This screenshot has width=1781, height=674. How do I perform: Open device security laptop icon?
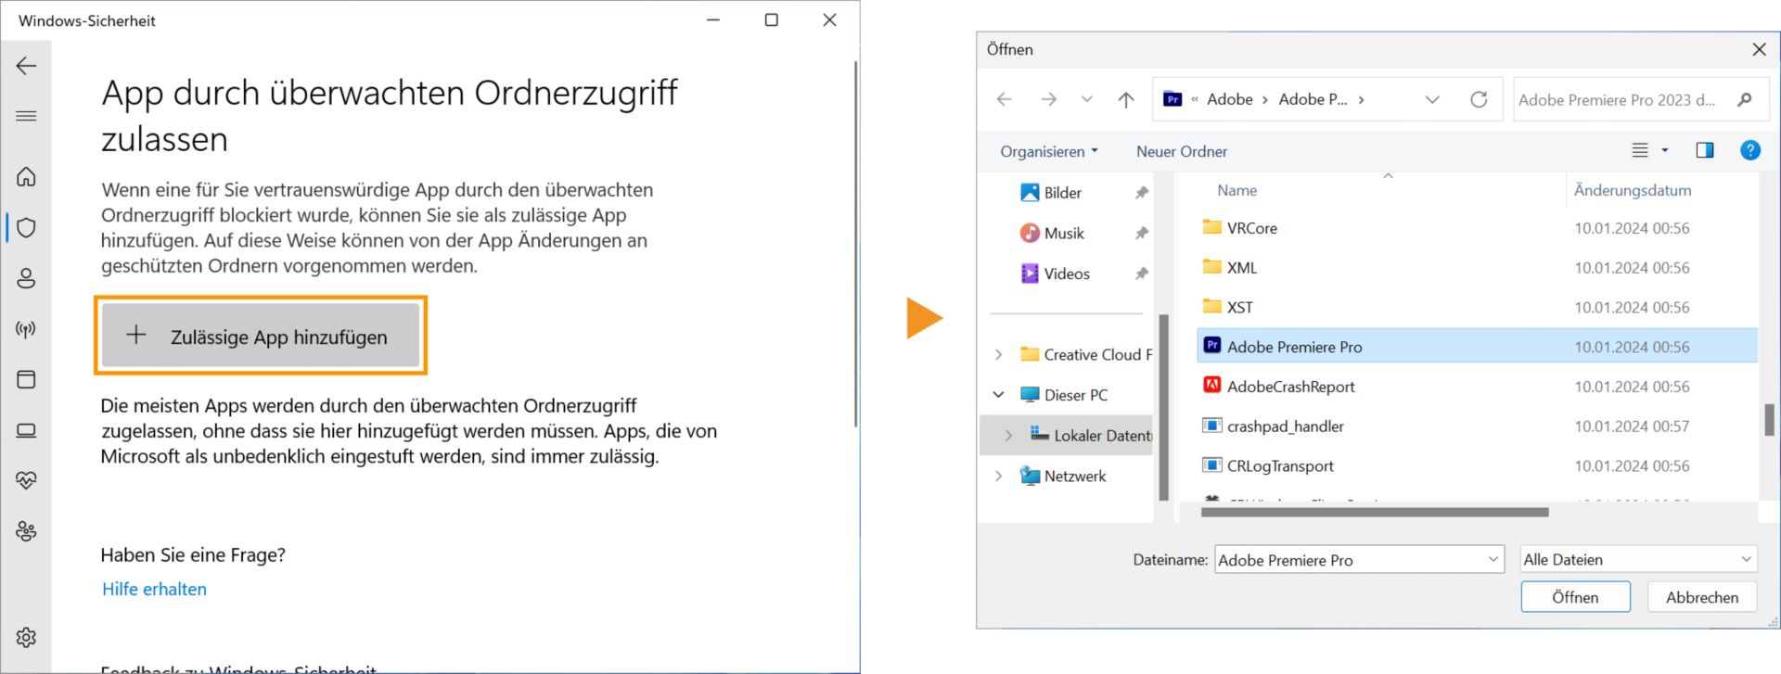pyautogui.click(x=26, y=430)
